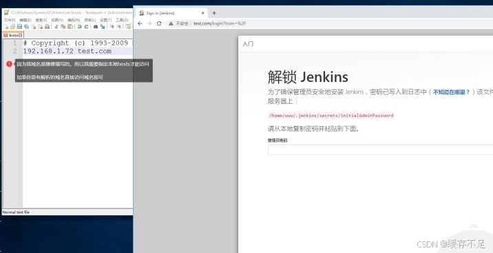
Task: Open a new browser tab with plus
Action: 214,13
